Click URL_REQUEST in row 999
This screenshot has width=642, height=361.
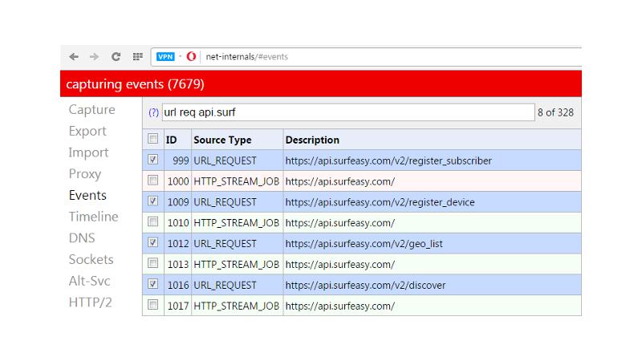click(225, 161)
